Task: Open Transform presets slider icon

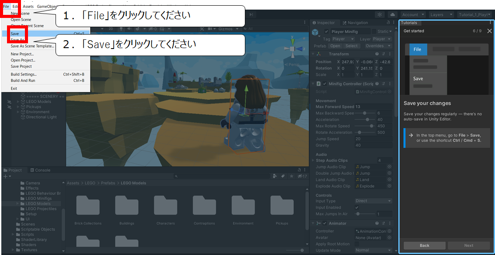Action: click(383, 54)
